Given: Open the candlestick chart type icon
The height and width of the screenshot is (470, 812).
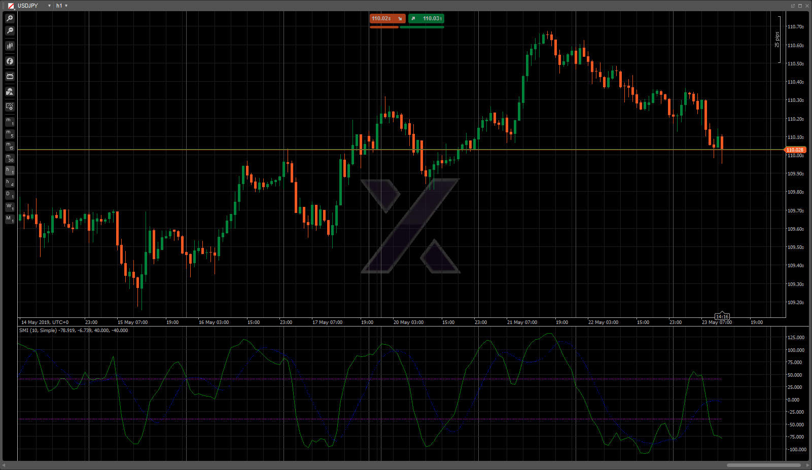Looking at the screenshot, I should click(x=10, y=46).
